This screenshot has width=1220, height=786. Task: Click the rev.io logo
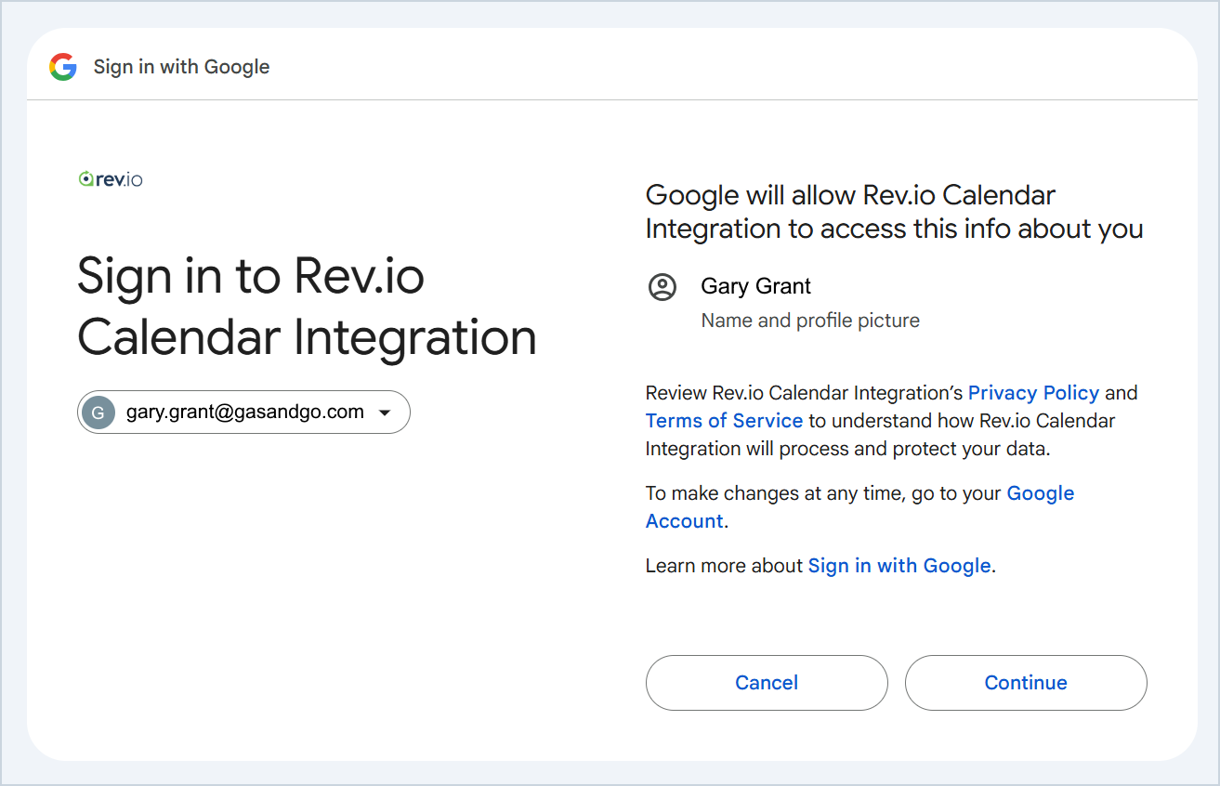(x=111, y=179)
